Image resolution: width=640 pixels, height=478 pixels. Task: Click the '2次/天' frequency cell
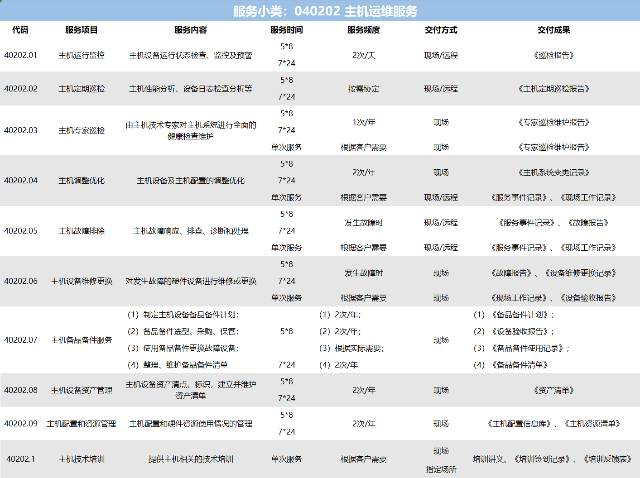364,55
